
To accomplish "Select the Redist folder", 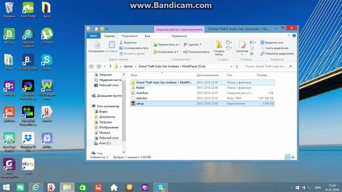I will (202, 87).
